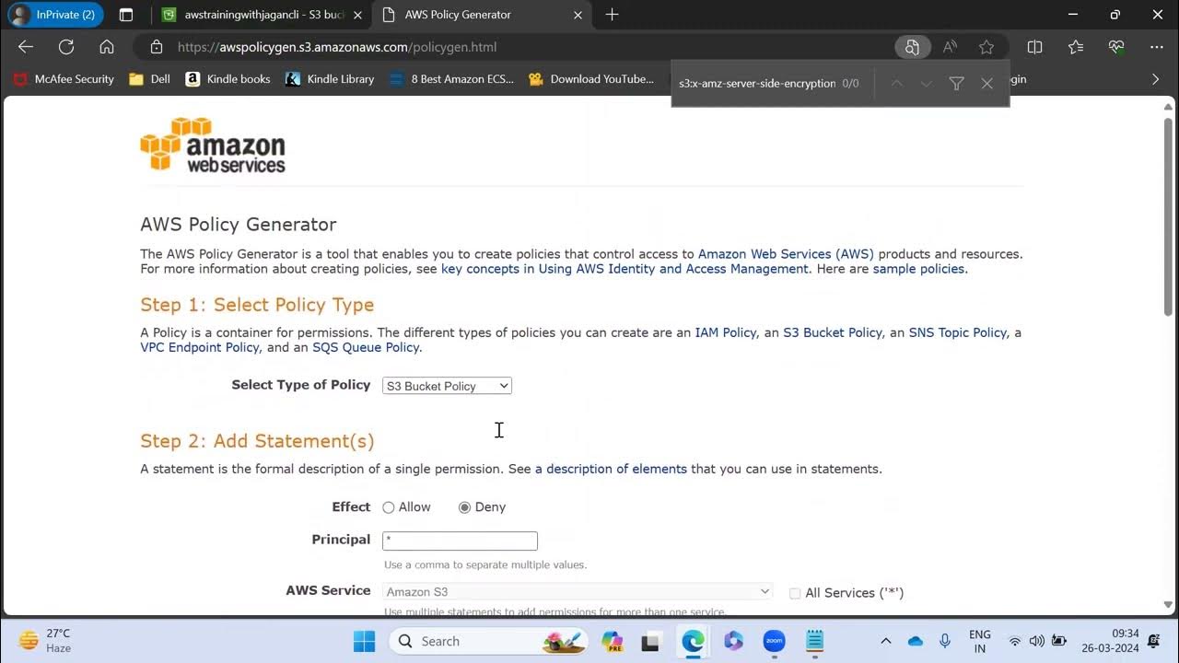
Task: Open the Kindle Library bookmark
Action: [x=330, y=79]
